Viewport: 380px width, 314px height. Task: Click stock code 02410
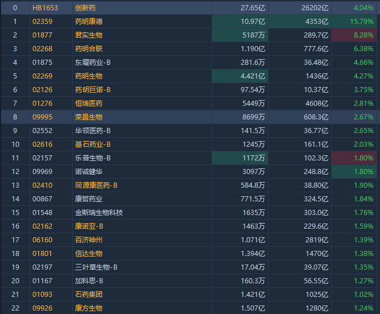point(43,185)
